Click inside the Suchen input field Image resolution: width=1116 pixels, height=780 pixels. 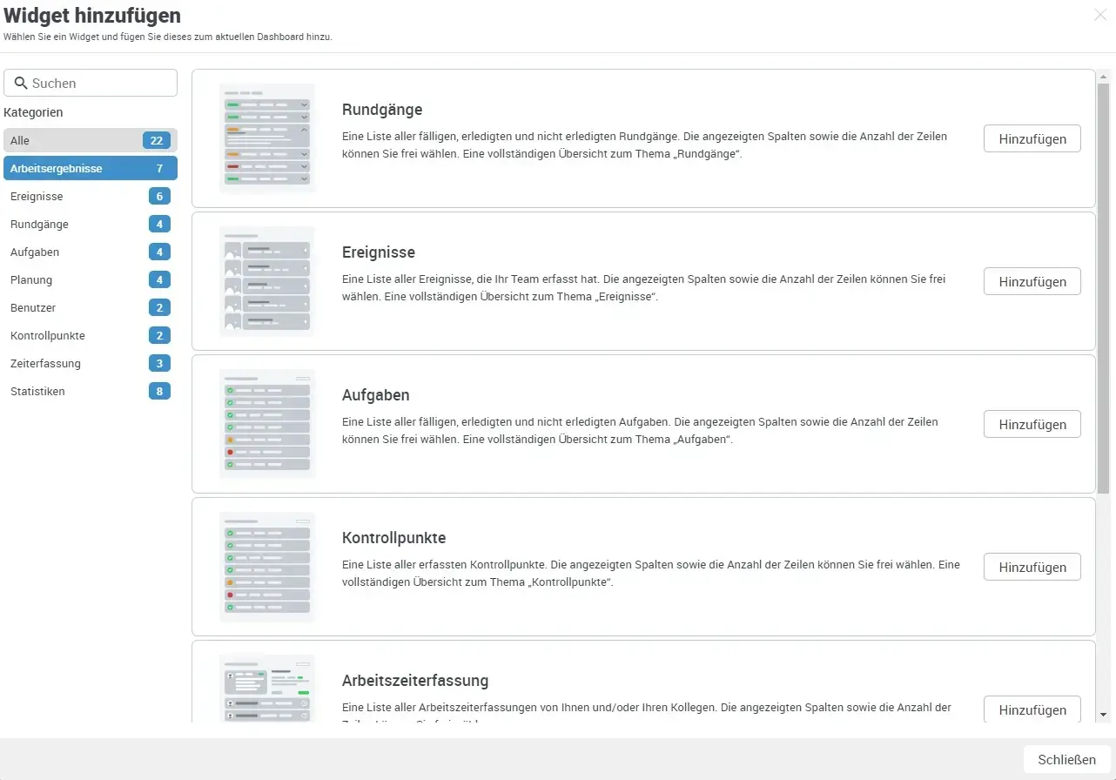tap(96, 82)
